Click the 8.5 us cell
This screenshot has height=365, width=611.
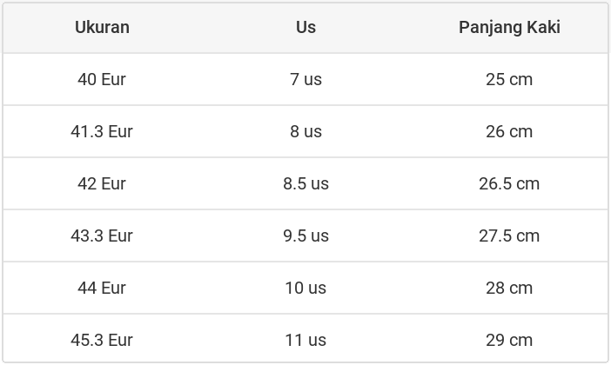[305, 183]
